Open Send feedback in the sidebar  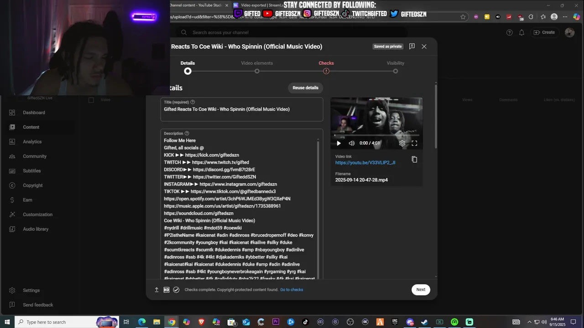point(38,305)
